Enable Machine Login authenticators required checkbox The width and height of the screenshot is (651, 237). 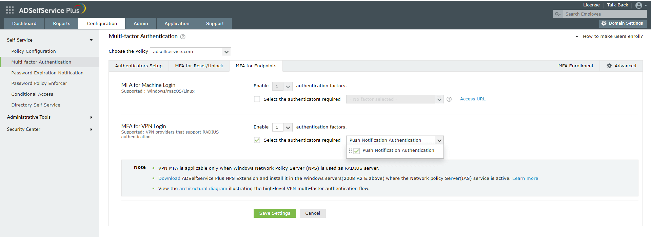pos(257,99)
